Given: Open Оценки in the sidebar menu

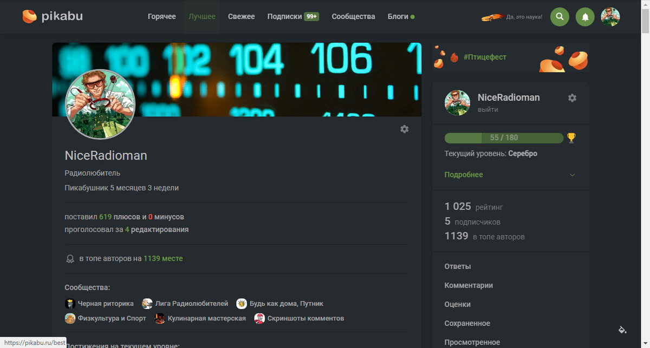Looking at the screenshot, I should pyautogui.click(x=457, y=304).
